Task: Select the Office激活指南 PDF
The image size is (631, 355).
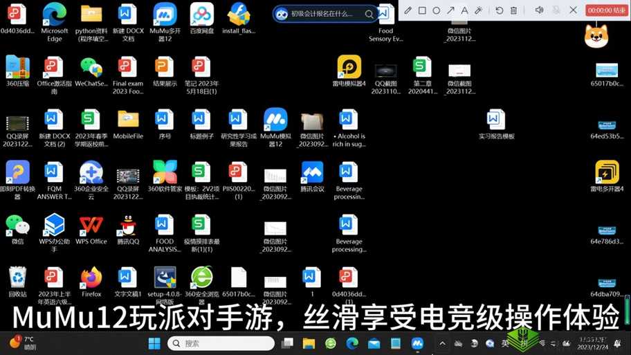Action: click(55, 75)
